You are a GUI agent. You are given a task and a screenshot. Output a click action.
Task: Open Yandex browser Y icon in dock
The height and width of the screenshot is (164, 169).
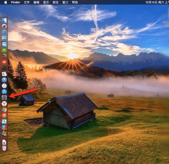point(4,104)
